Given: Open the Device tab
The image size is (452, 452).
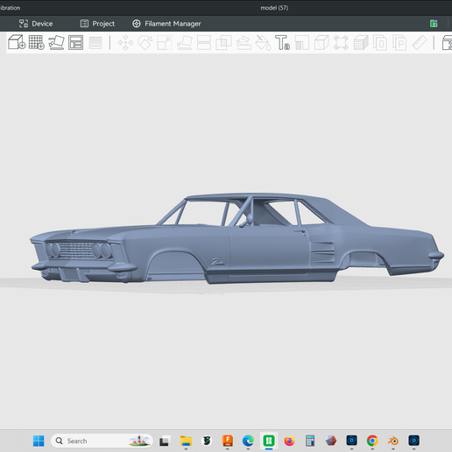Looking at the screenshot, I should coord(36,24).
